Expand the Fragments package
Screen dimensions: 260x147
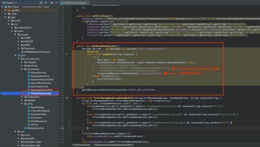pos(22,97)
